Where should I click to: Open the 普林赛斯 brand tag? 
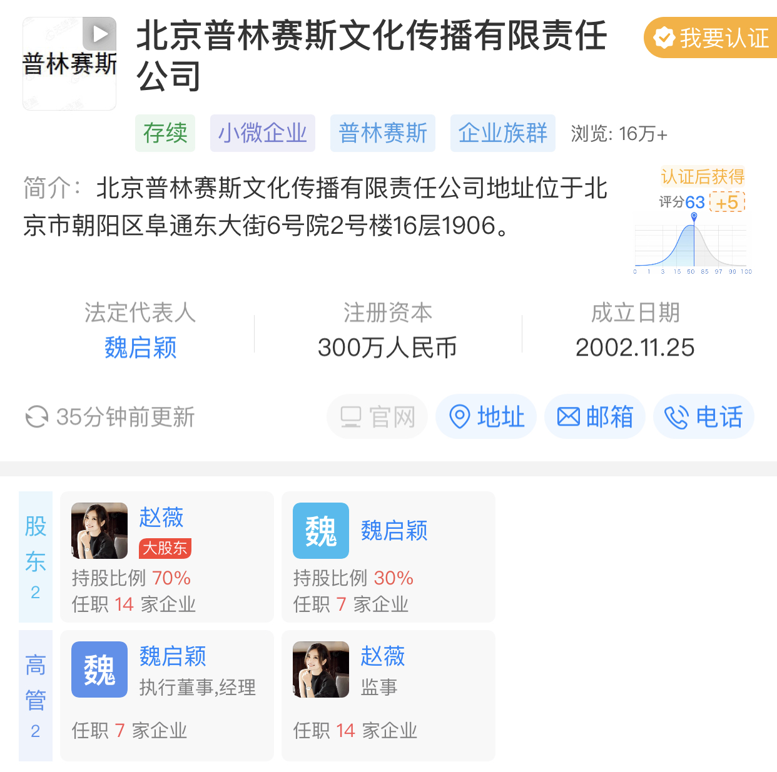[x=383, y=133]
